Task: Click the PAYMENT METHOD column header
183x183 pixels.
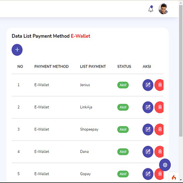Action: (52, 67)
